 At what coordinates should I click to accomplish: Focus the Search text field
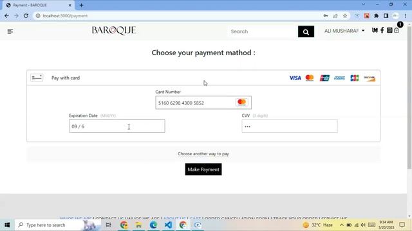[263, 31]
